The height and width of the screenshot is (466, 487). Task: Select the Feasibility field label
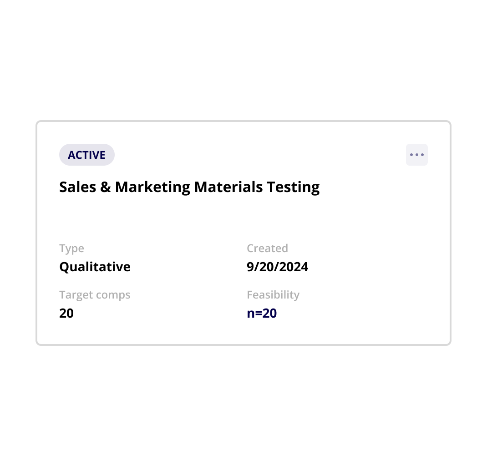click(x=273, y=294)
